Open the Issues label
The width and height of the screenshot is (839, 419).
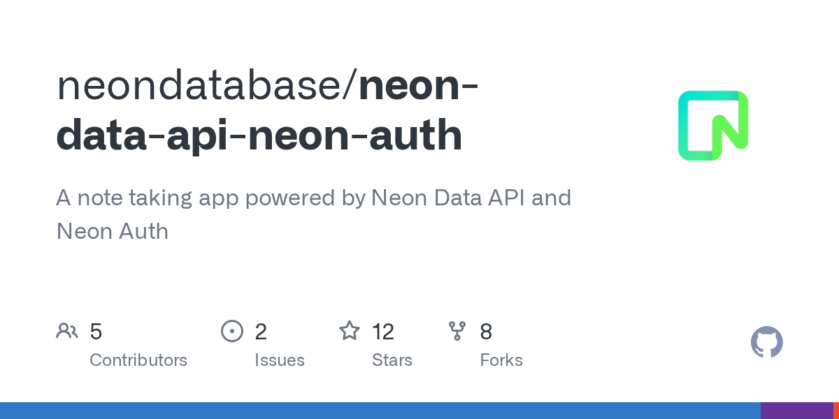[x=280, y=360]
